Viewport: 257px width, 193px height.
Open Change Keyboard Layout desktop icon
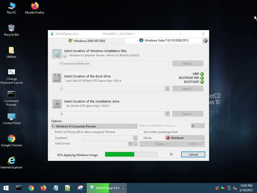click(12, 76)
